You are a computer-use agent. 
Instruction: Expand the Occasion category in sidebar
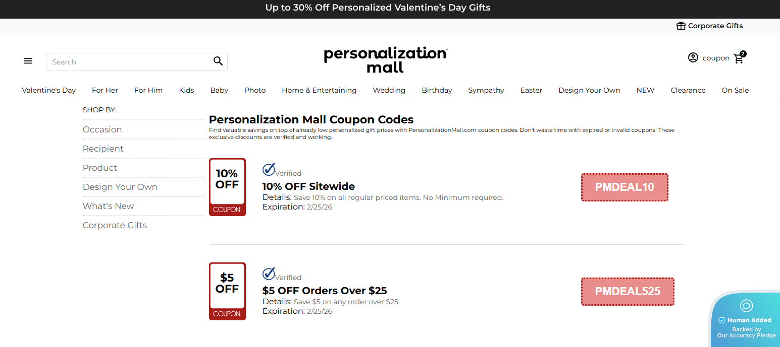102,129
